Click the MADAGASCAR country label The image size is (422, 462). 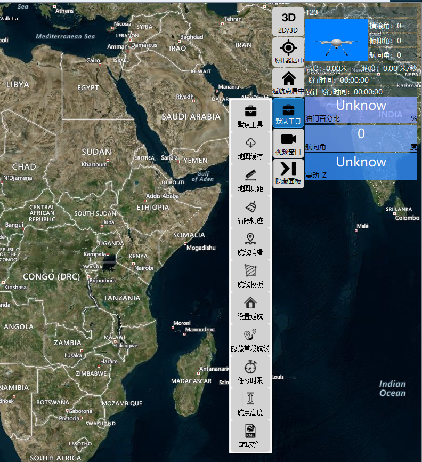tap(191, 381)
